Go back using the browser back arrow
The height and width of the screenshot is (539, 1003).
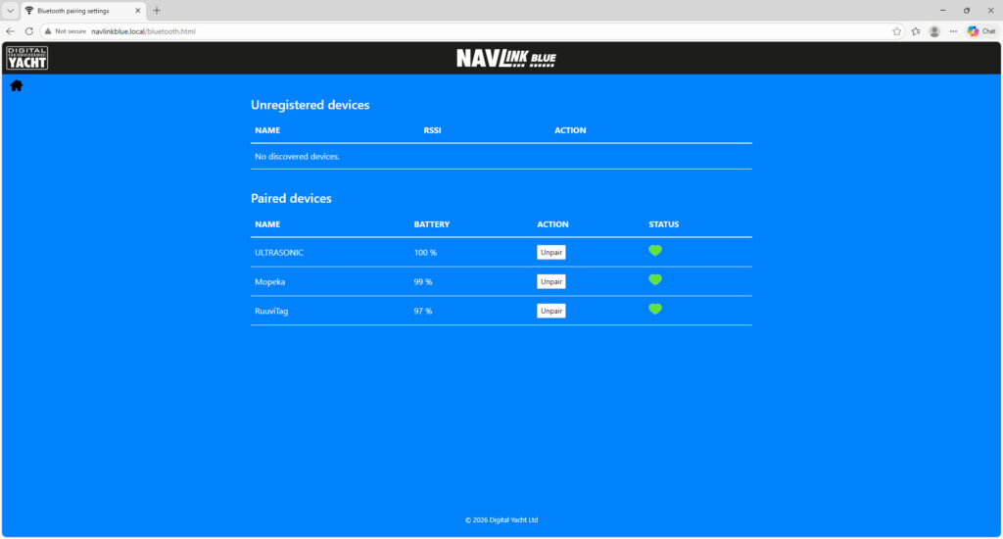[10, 31]
